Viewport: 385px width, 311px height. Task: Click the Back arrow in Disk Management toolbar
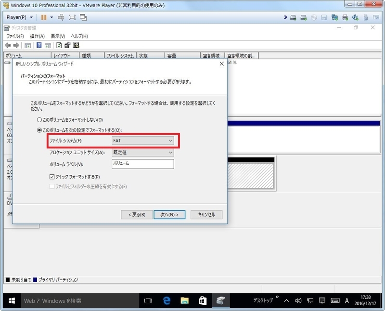[8, 45]
